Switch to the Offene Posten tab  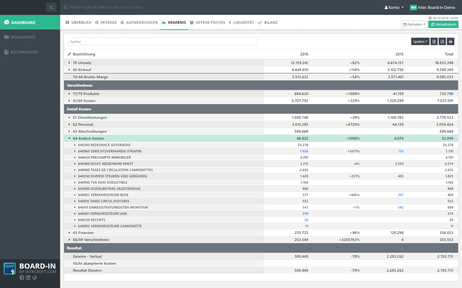208,23
